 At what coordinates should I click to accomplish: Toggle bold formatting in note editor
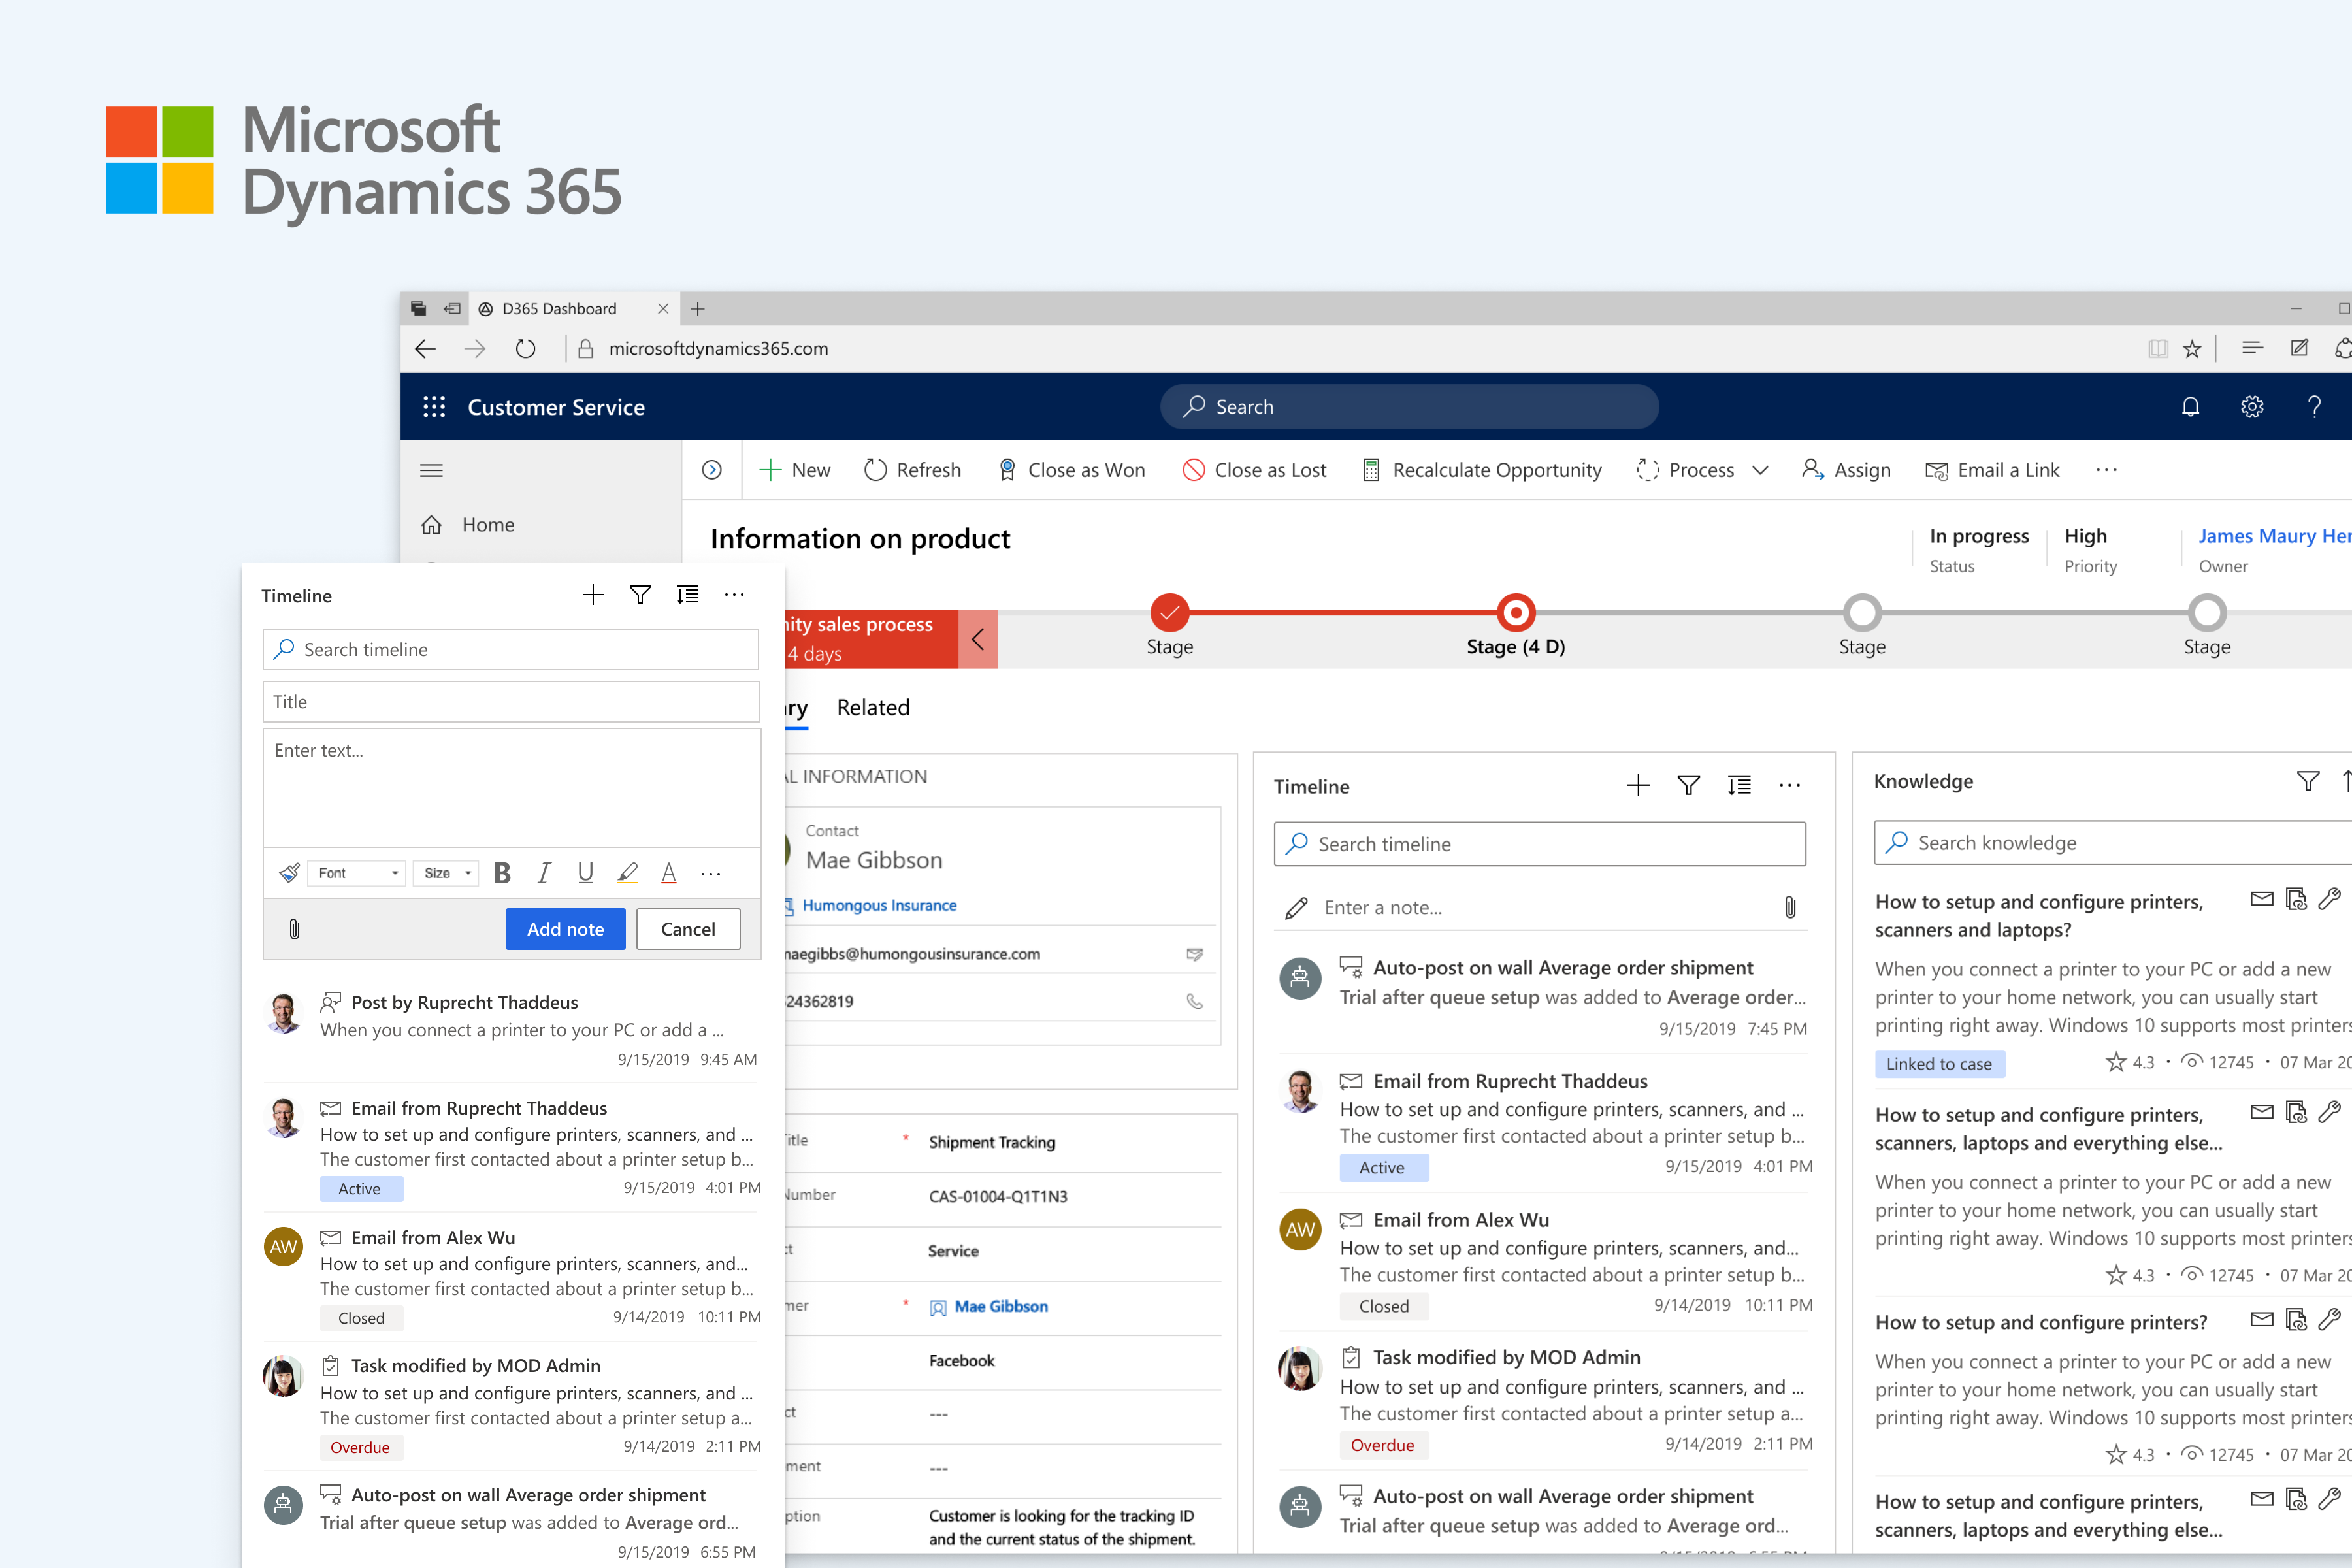(x=502, y=873)
